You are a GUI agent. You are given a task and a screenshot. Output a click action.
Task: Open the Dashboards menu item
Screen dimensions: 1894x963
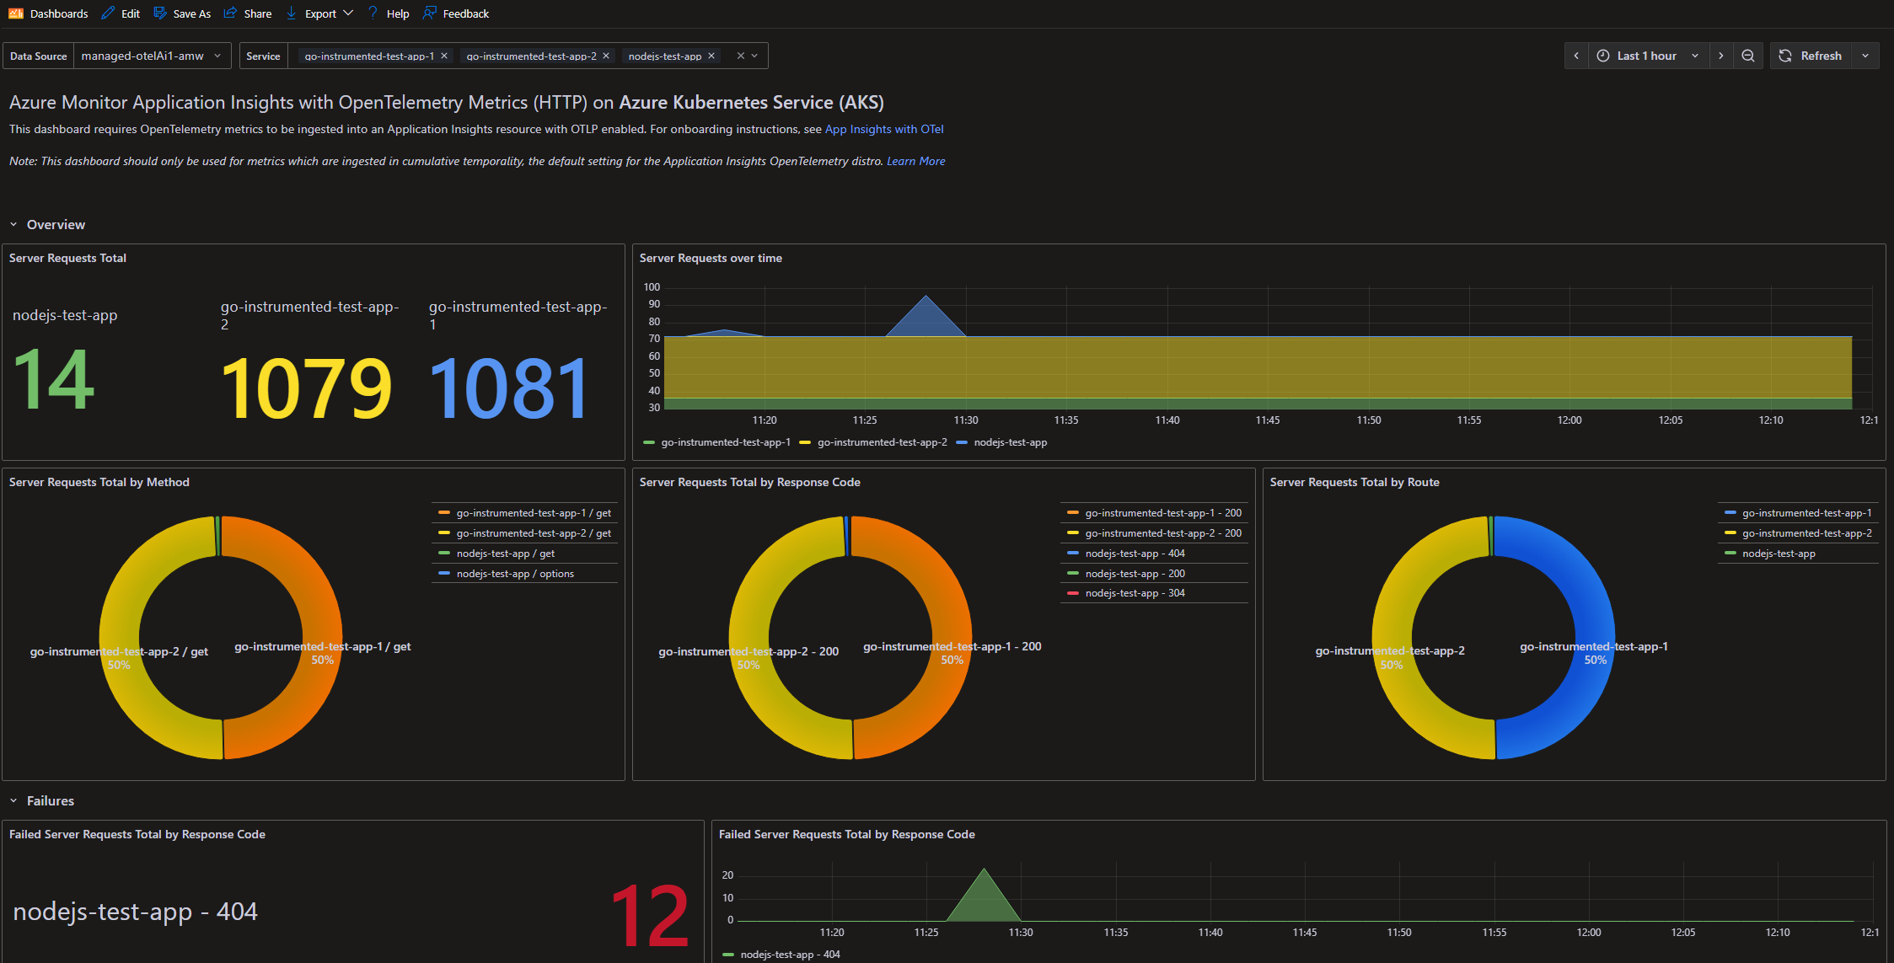tap(49, 13)
